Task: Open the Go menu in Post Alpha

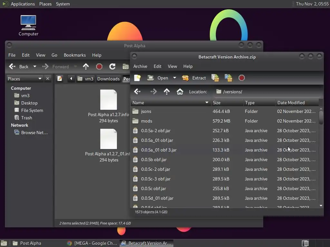Action: click(54, 55)
